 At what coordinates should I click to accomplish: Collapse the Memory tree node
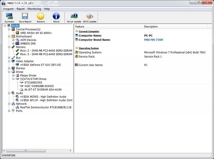tap(9, 47)
